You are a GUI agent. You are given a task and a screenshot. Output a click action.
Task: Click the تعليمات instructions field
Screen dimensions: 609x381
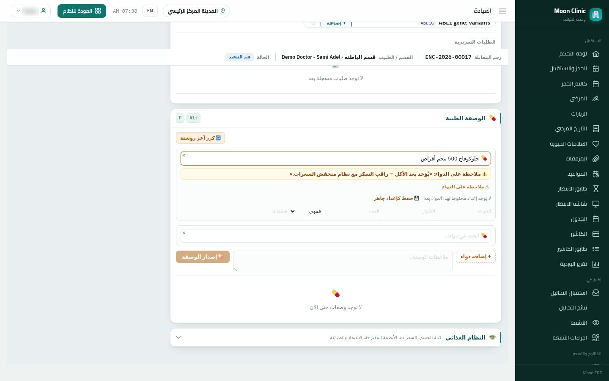(x=234, y=211)
